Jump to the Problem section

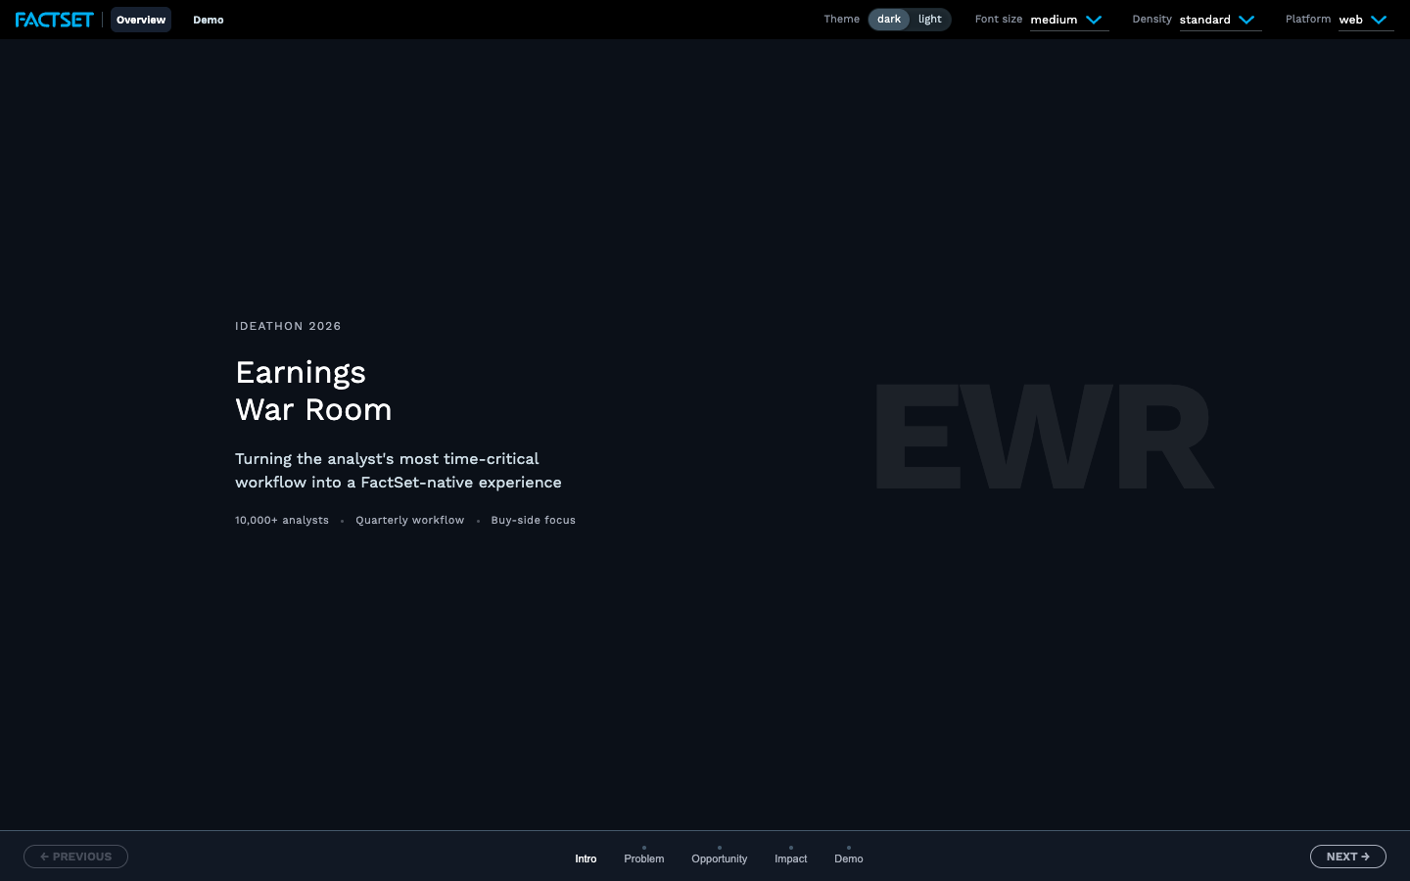point(644,857)
